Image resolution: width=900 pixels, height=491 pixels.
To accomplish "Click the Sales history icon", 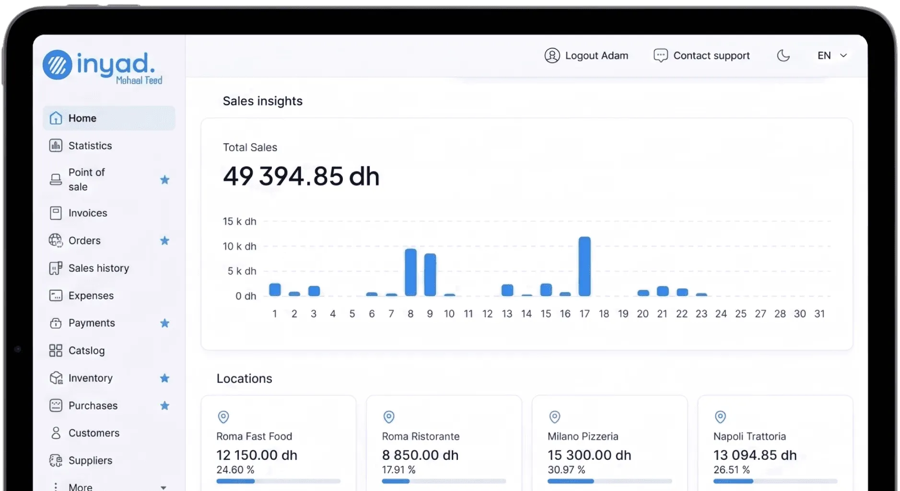I will point(56,268).
